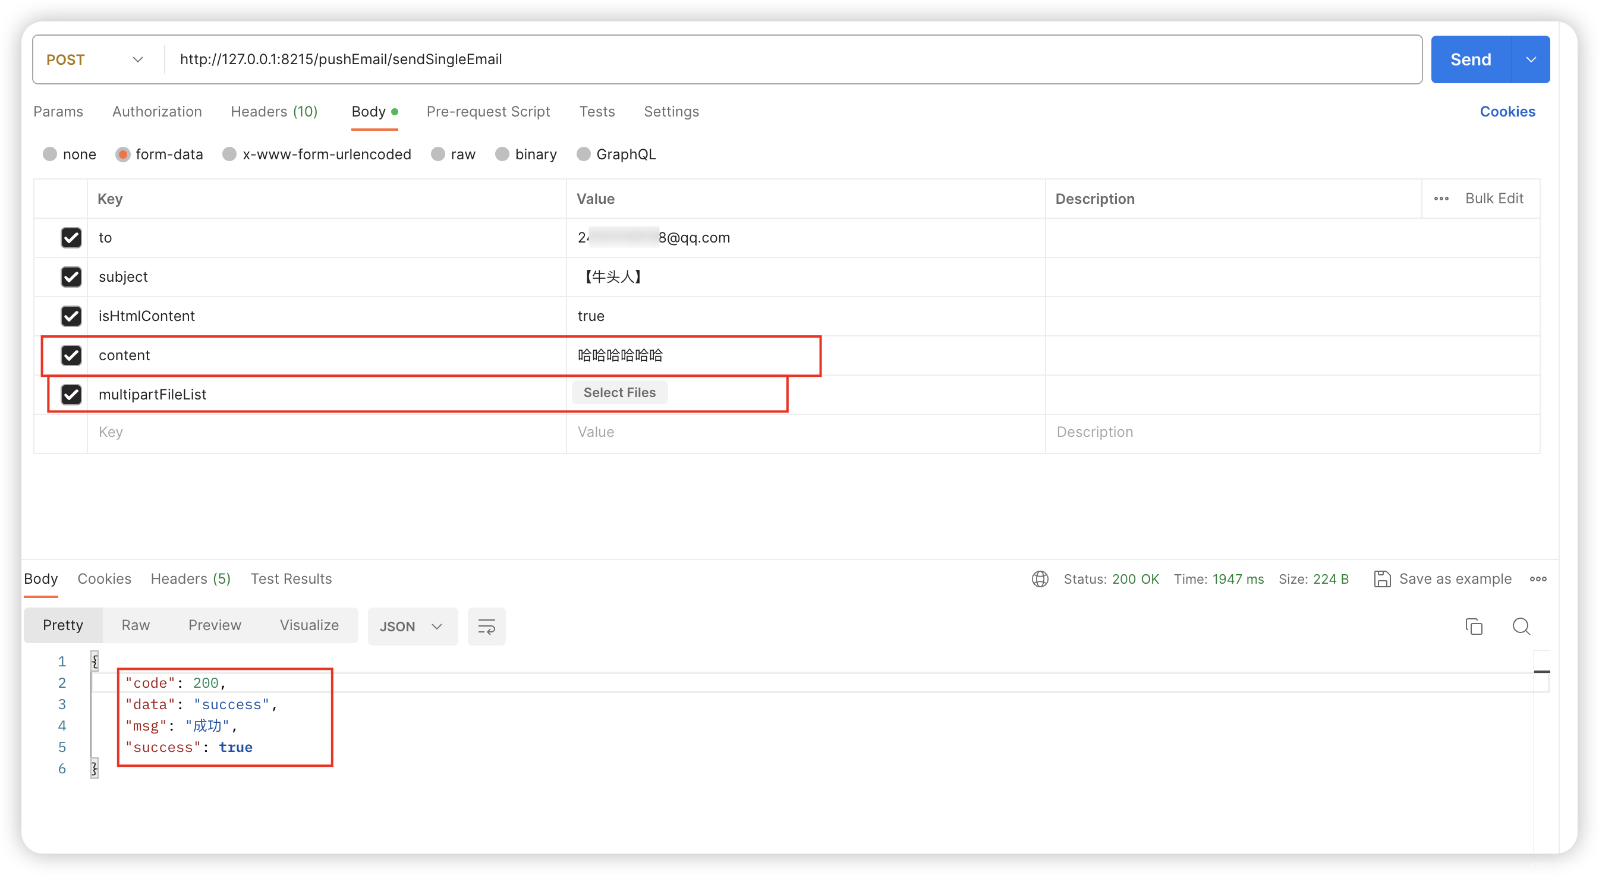Click three-dot column options beside Bulk Edit
This screenshot has width=1599, height=875.
(1441, 199)
